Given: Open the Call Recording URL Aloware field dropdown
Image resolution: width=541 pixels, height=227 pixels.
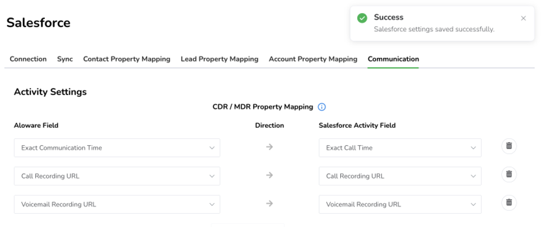Looking at the screenshot, I should click(x=117, y=176).
